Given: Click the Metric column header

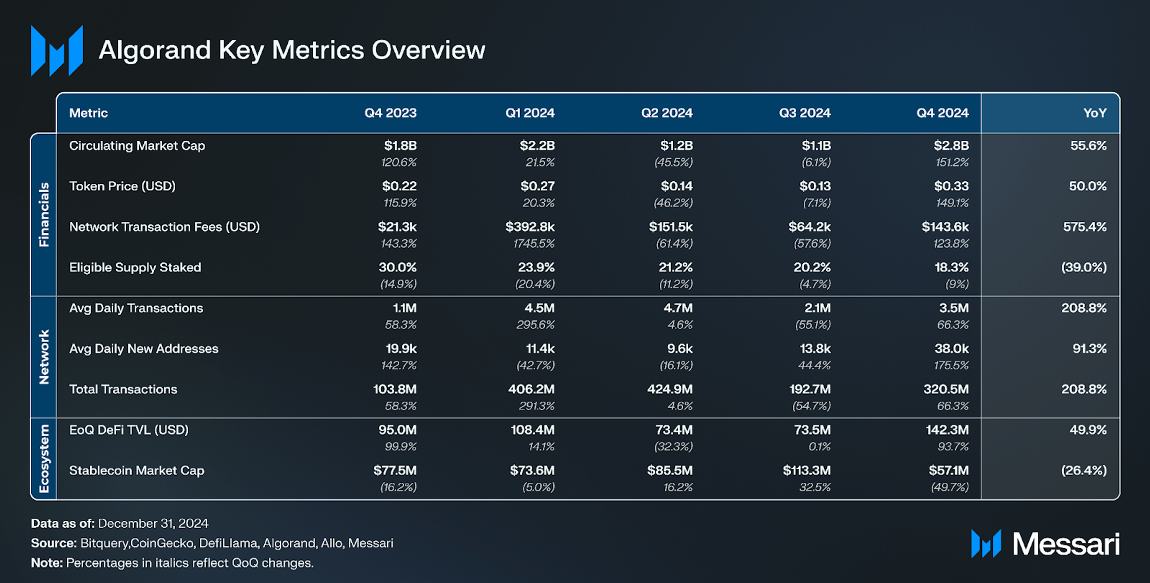Looking at the screenshot, I should click(x=89, y=113).
